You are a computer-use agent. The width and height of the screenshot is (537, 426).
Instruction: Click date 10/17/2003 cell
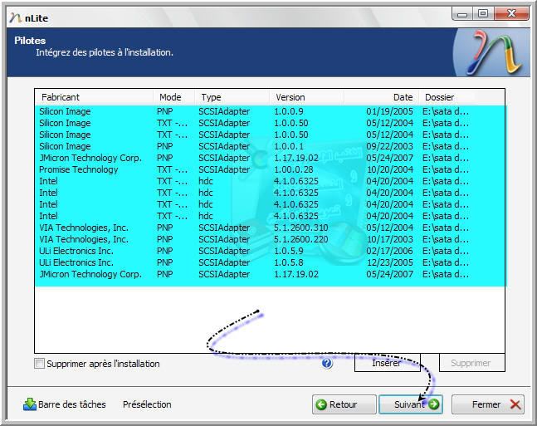389,239
